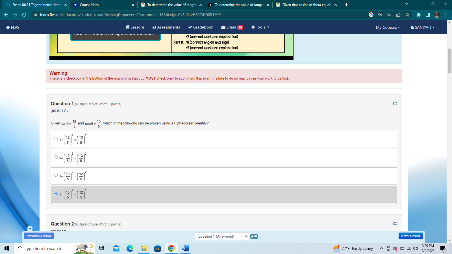Viewport: 452px width, 254px height.
Task: Click the small blue down-arrow tab above Previous Question
Action: (x=30, y=229)
